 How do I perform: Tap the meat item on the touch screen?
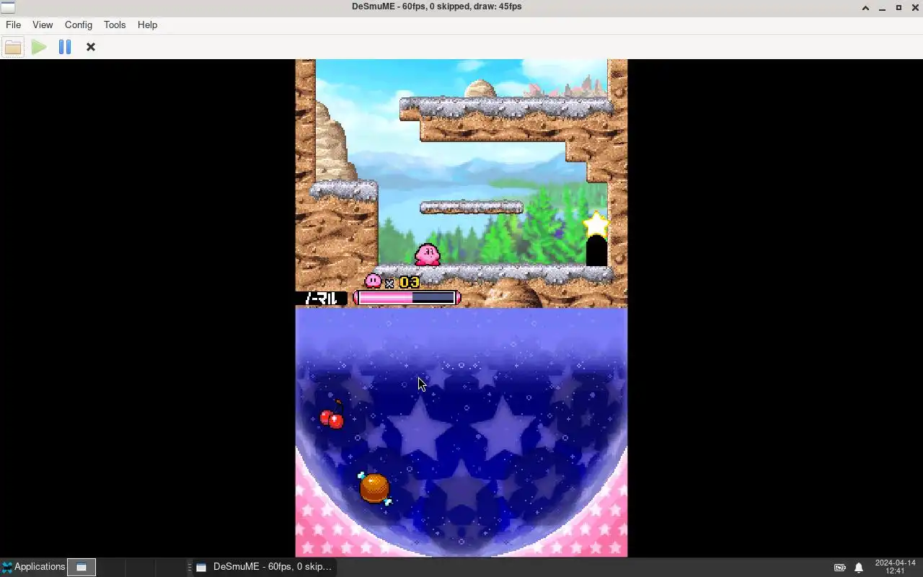pyautogui.click(x=375, y=488)
